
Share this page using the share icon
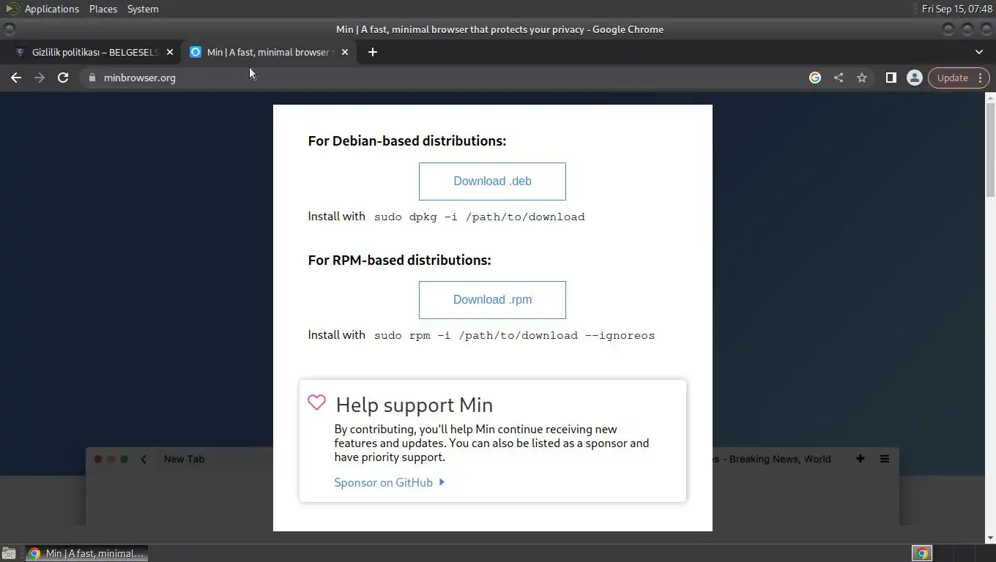click(x=839, y=78)
